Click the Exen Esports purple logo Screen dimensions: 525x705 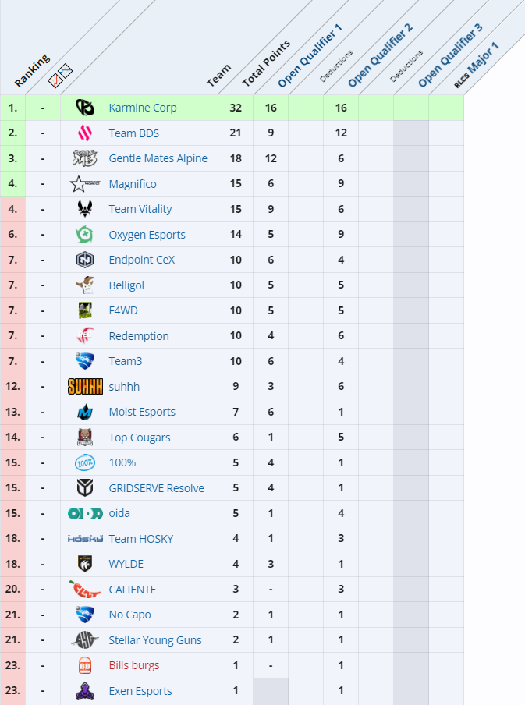(x=84, y=691)
